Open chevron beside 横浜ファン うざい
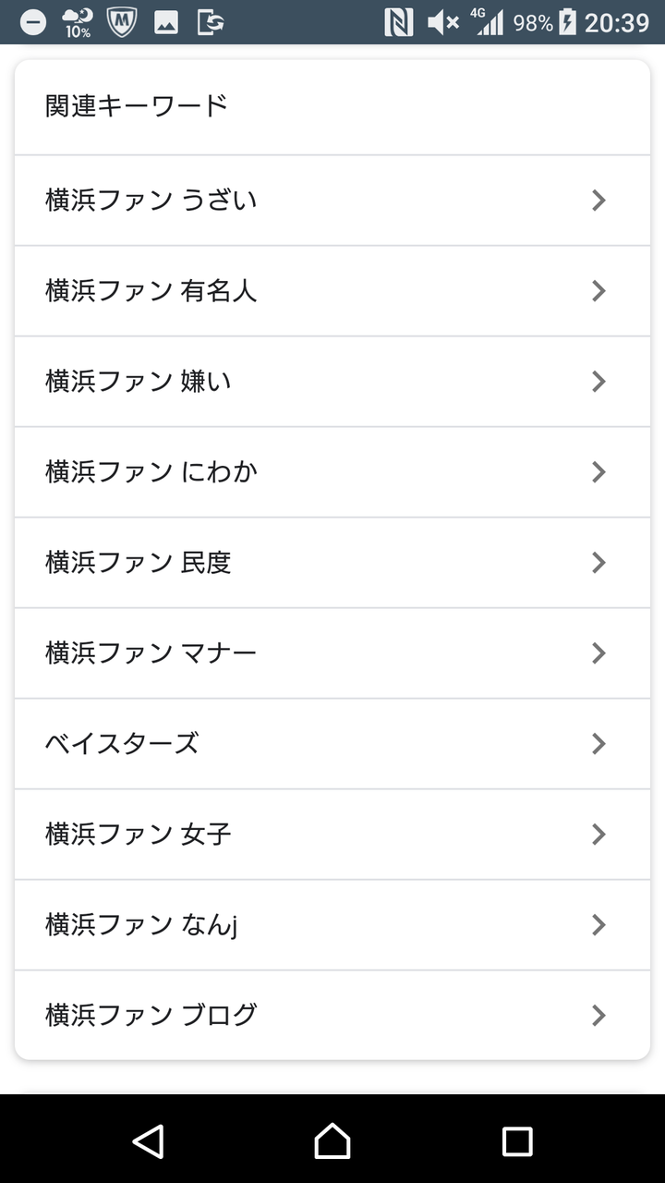 click(598, 200)
